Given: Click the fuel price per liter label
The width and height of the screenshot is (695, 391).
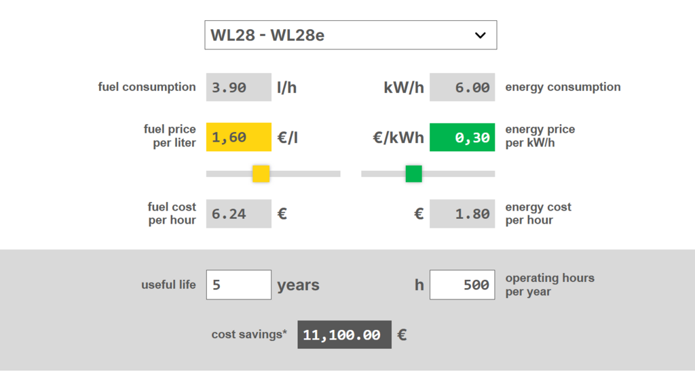Looking at the screenshot, I should tap(169, 136).
